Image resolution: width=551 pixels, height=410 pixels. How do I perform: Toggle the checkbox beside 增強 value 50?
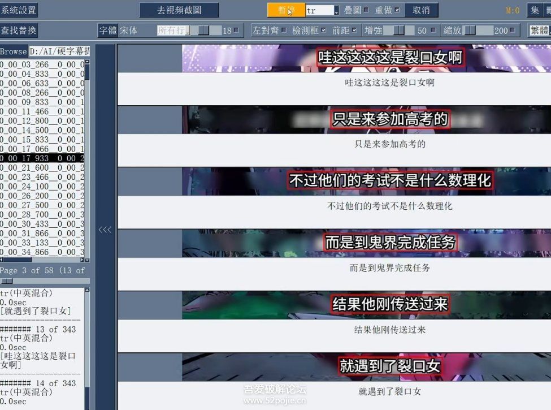tap(433, 30)
